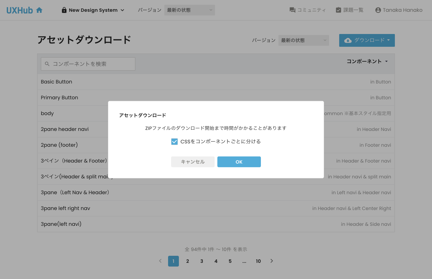Viewport: 432px width, 279px height.
Task: Open the コンポーネント column sort dropdown
Action: coord(368,61)
